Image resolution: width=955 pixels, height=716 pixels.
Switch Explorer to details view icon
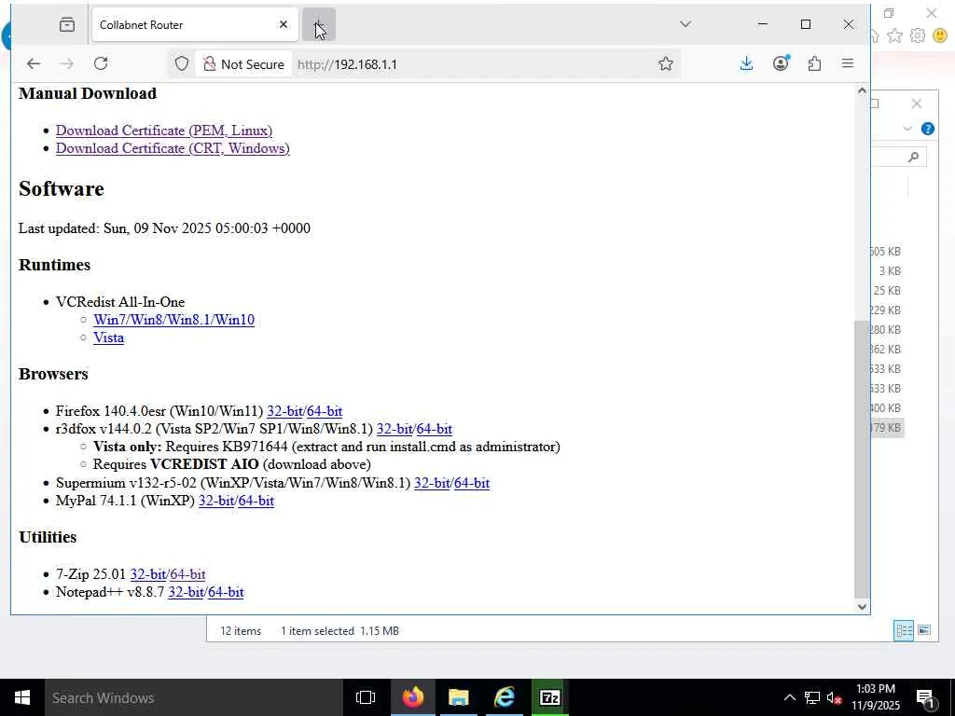[x=903, y=630]
